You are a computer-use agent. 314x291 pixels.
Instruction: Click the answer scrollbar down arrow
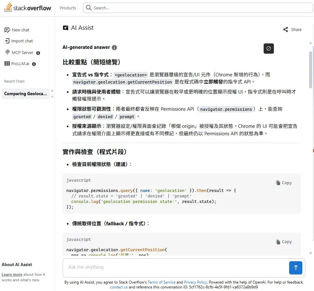(311, 253)
